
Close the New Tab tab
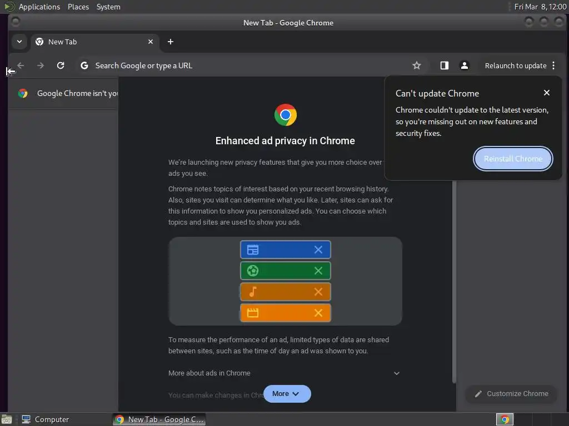(151, 42)
